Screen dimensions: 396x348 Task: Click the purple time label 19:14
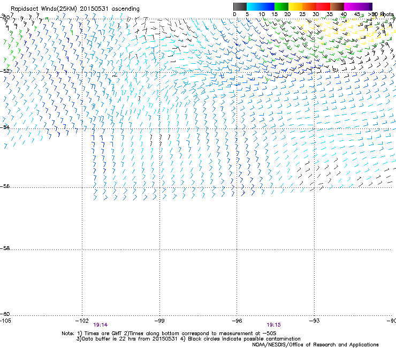100,325
